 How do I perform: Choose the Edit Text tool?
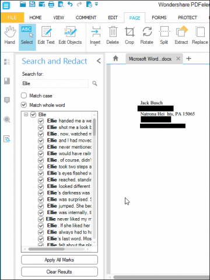pos(46,36)
